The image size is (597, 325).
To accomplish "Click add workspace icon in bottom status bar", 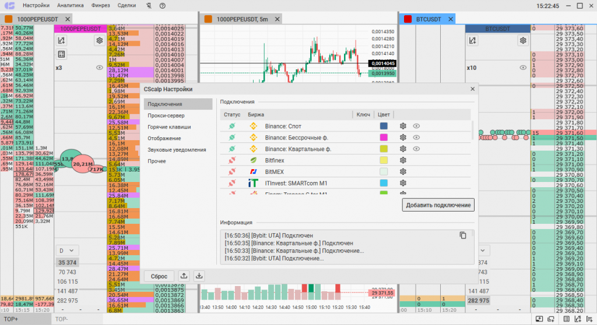I will pyautogui.click(x=539, y=319).
